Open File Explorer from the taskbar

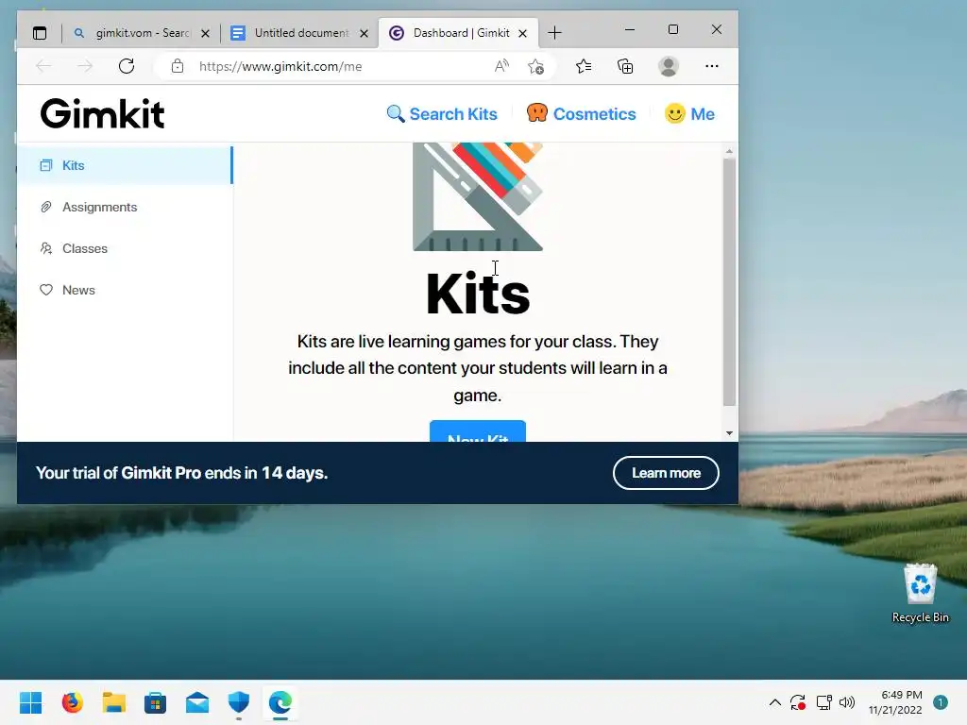point(114,702)
